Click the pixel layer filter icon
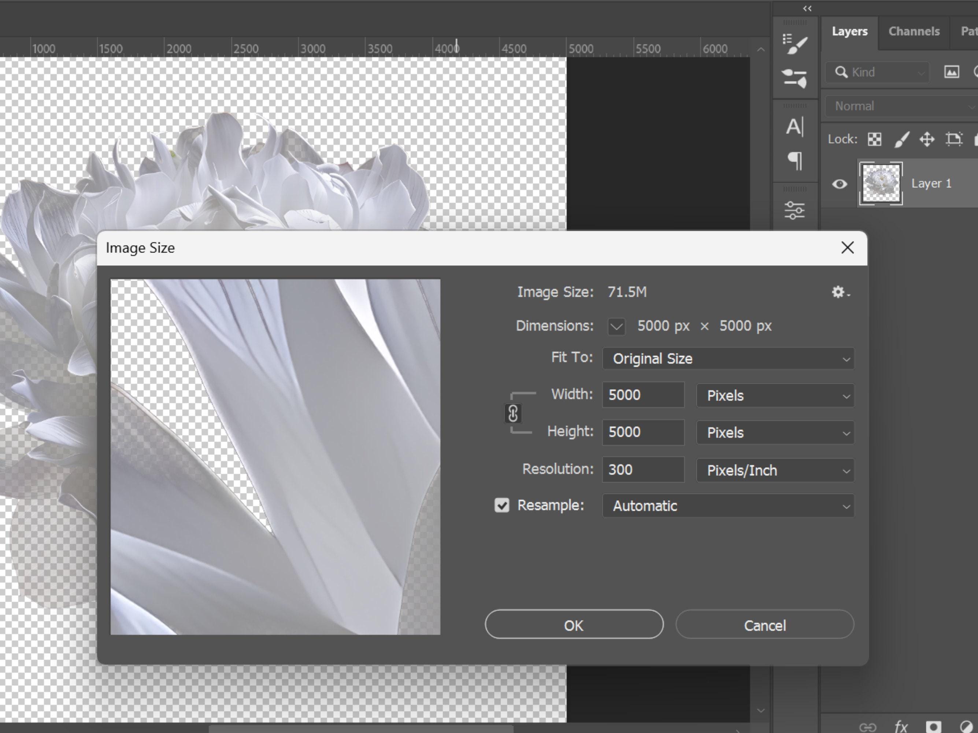 [x=952, y=72]
